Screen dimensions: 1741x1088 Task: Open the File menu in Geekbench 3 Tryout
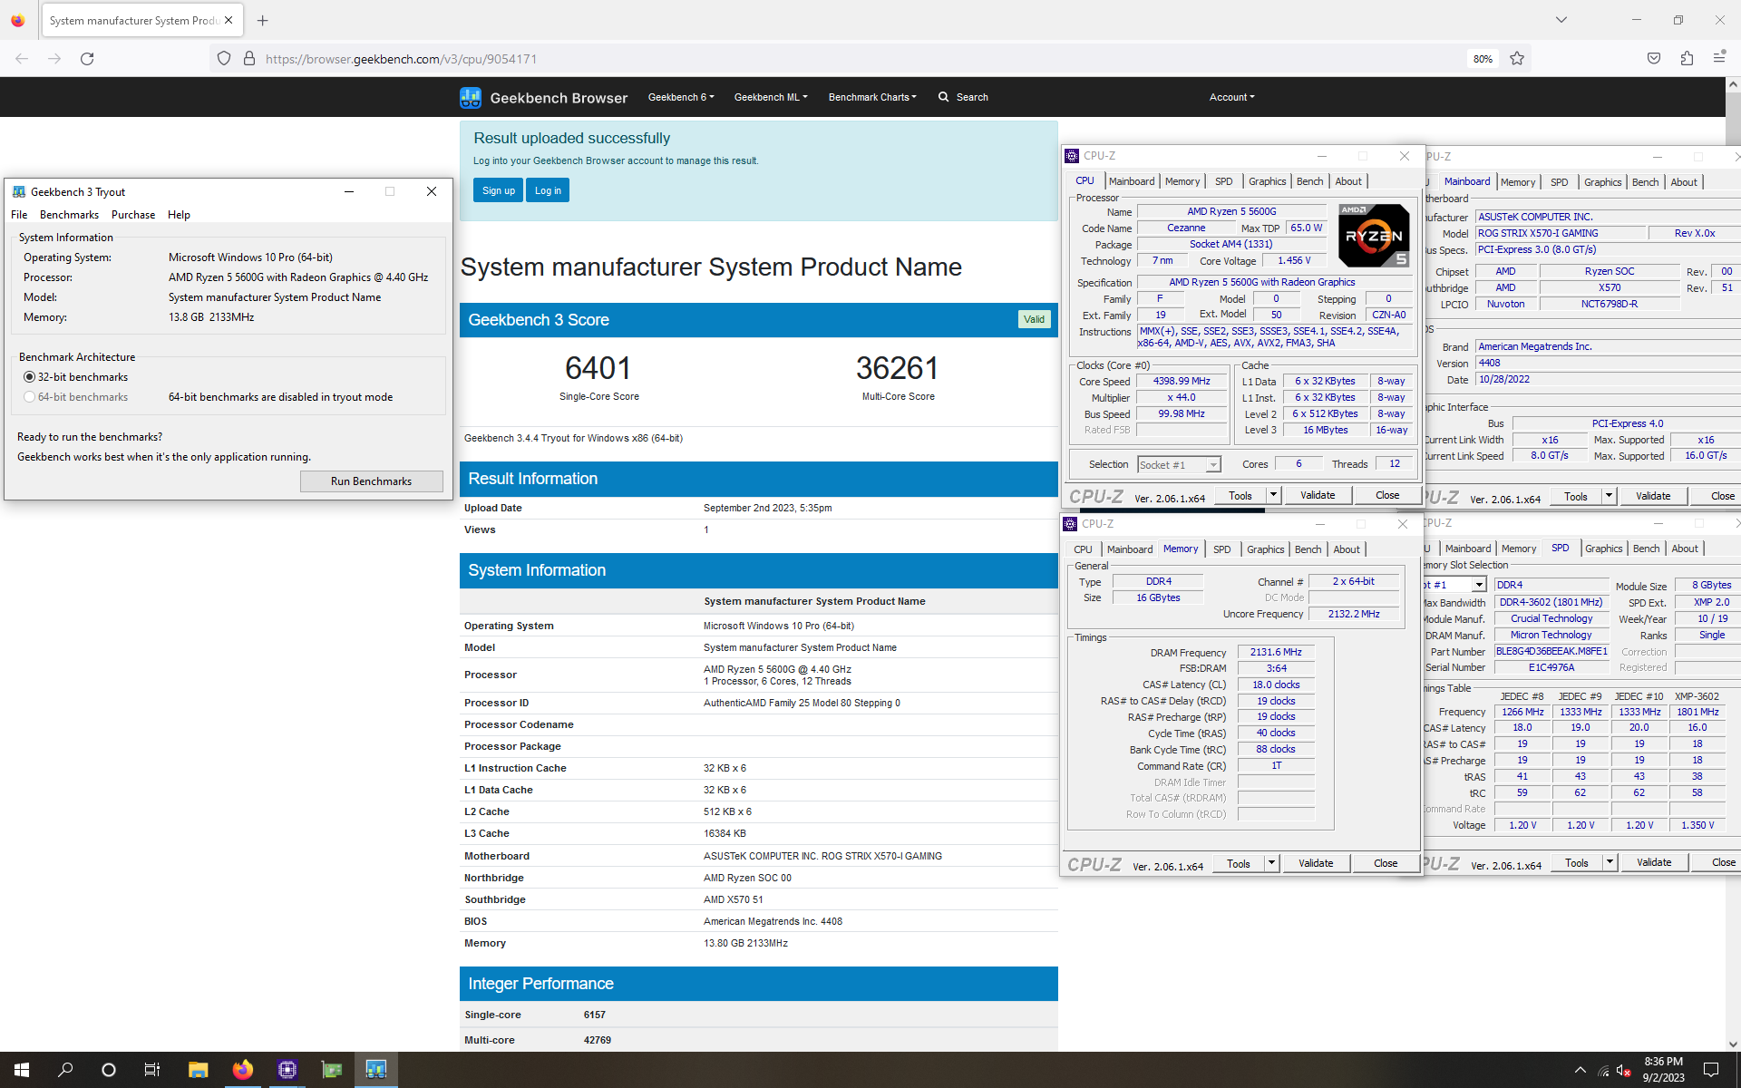(x=19, y=215)
